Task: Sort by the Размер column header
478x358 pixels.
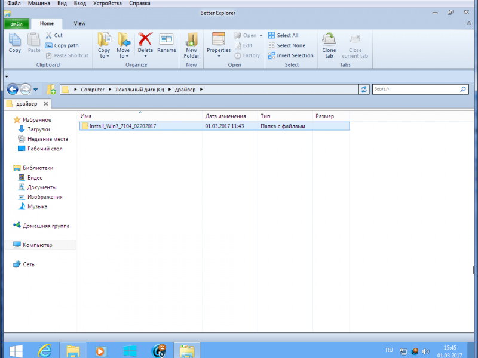Action: 331,116
